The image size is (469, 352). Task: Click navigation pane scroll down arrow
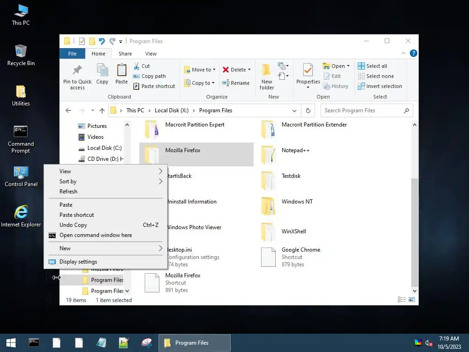click(x=127, y=291)
